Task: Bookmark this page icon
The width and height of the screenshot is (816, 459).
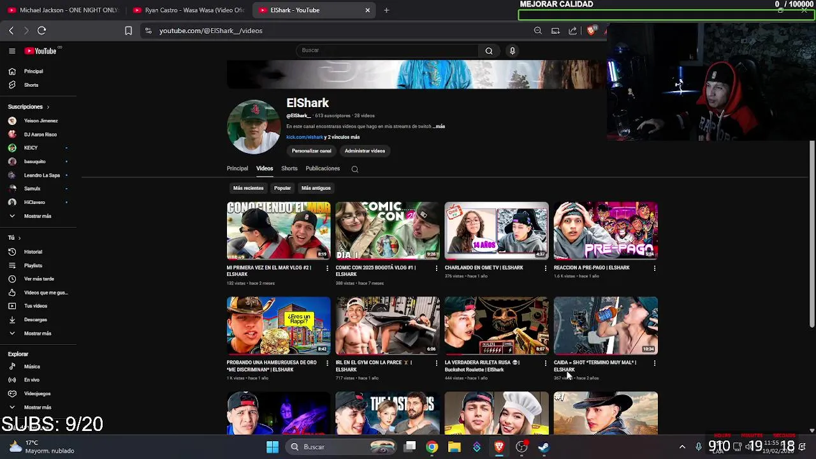Action: 128,31
